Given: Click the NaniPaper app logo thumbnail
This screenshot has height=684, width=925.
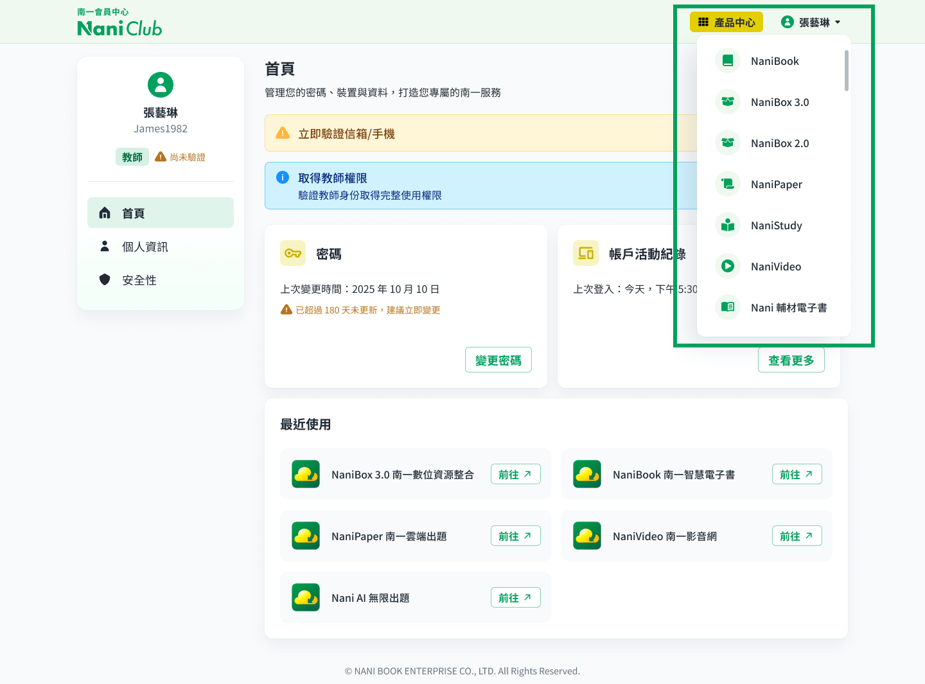Looking at the screenshot, I should click(x=306, y=536).
